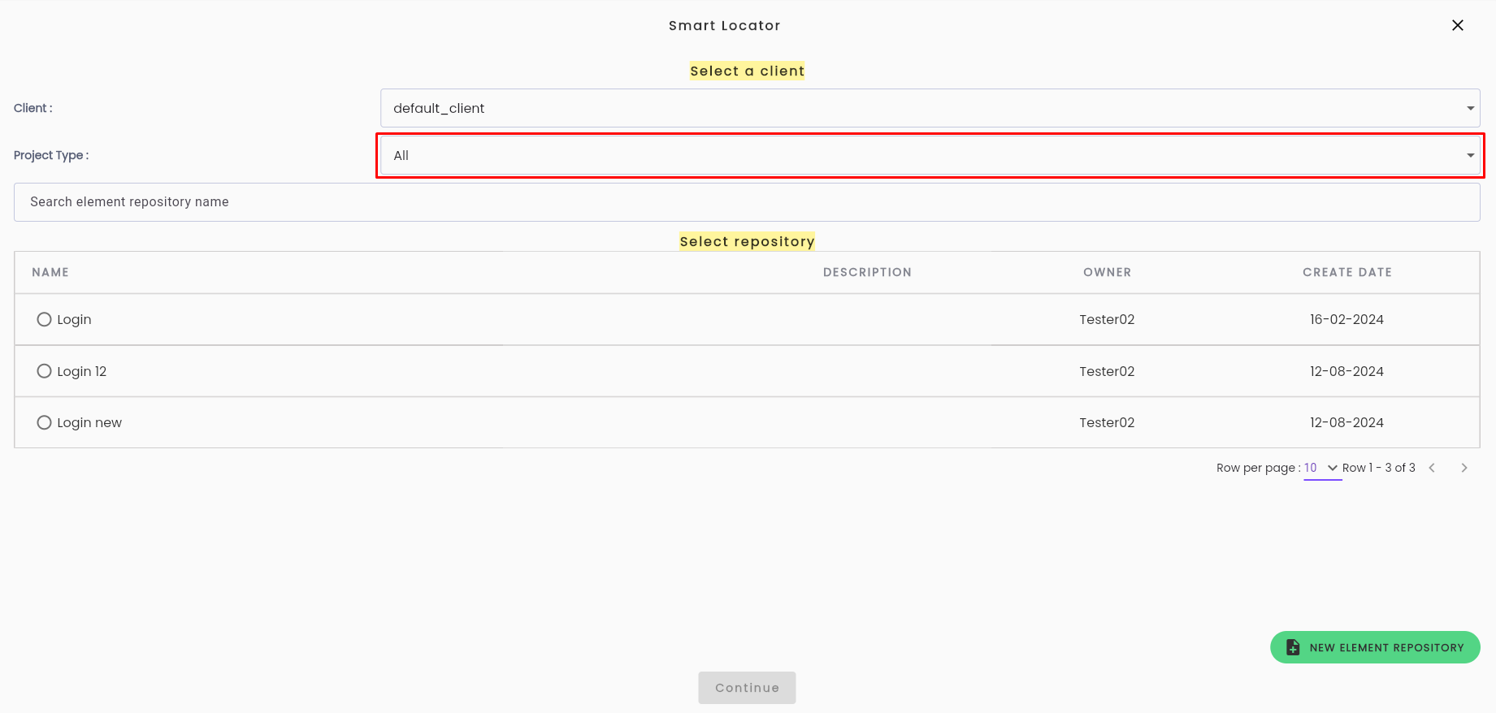Close the Smart Locator dialog
Screen dimensions: 1496x713
coord(1458,25)
